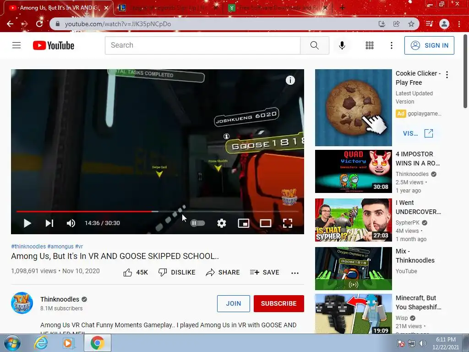Share this page from address bar
Screen dimensions: 469x352
coord(396,24)
